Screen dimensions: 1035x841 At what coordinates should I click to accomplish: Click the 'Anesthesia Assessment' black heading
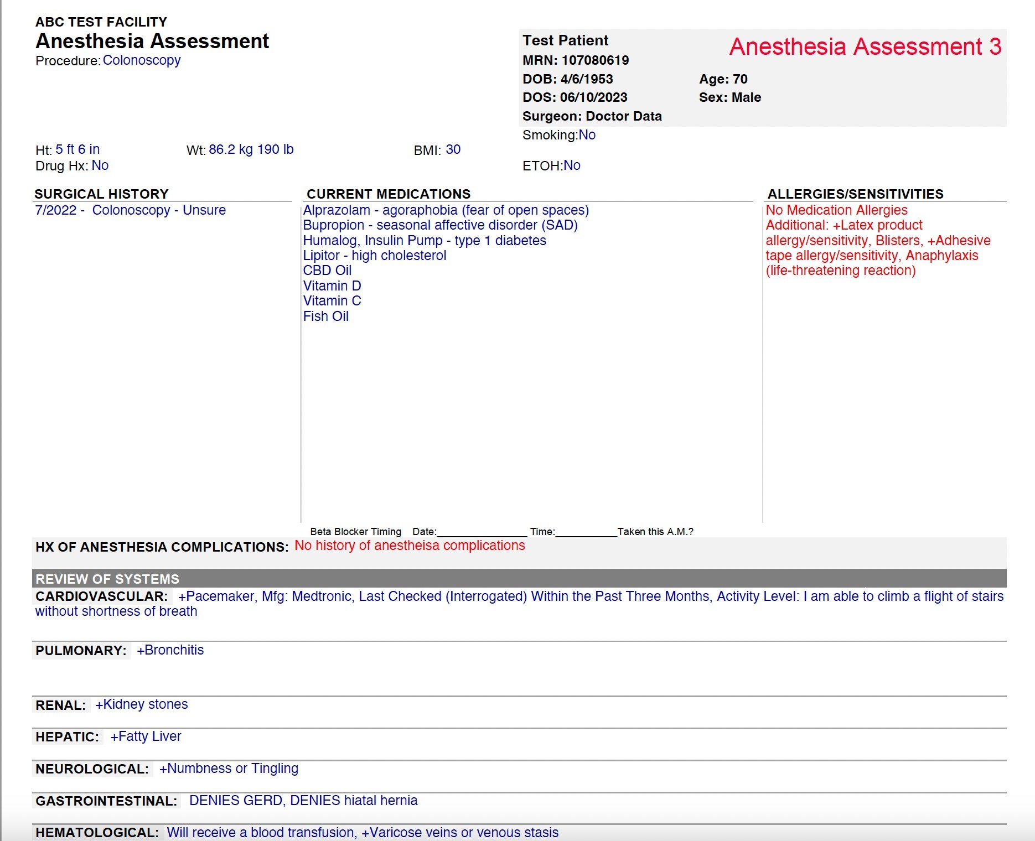click(x=152, y=41)
